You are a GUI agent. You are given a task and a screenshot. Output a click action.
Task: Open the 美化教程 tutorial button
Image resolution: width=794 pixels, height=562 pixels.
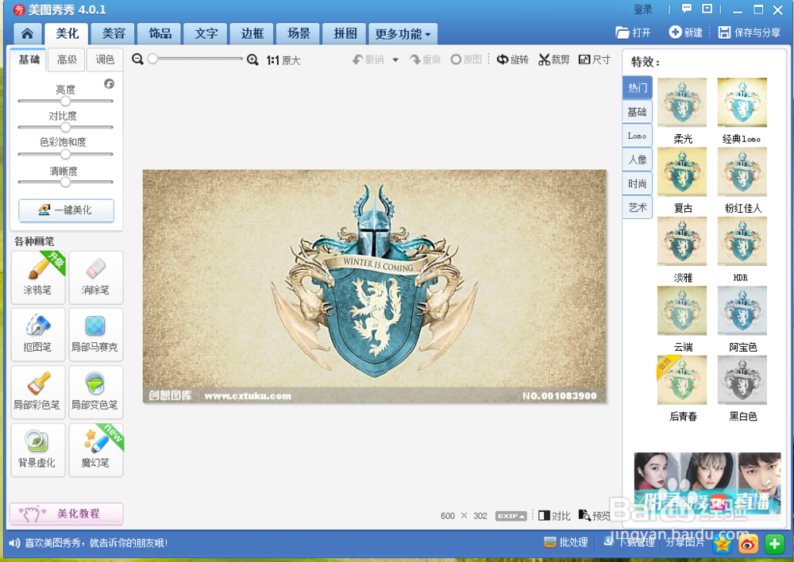tap(67, 514)
